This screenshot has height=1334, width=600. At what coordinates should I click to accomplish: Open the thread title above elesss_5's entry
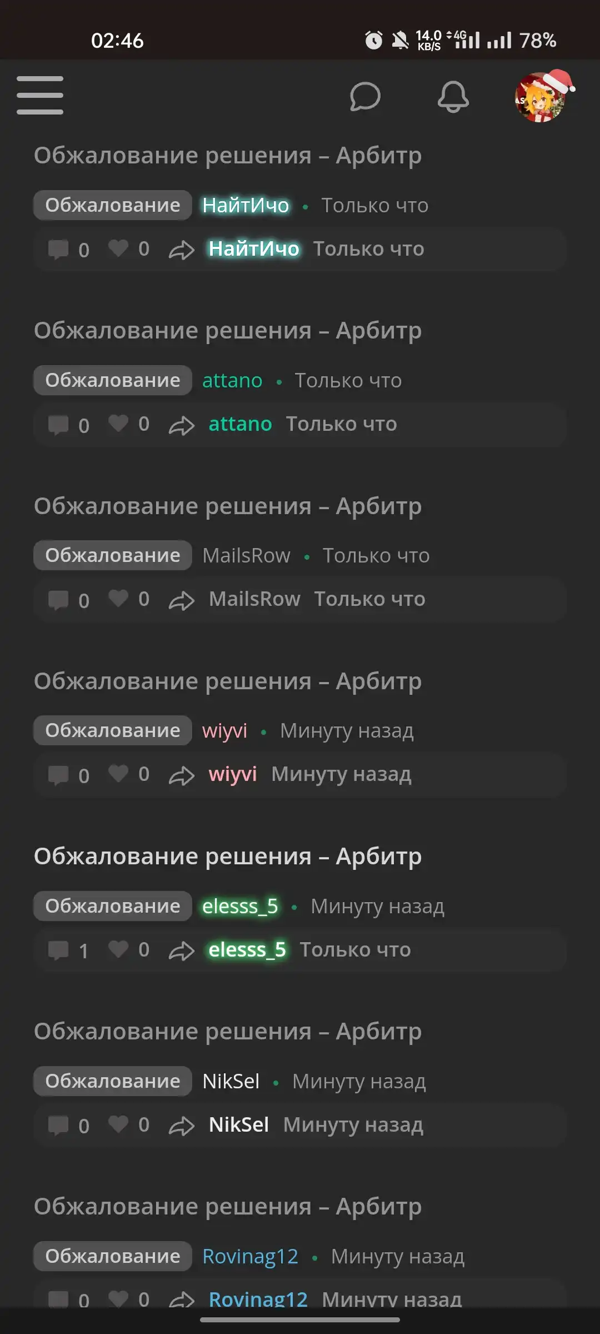(x=228, y=856)
